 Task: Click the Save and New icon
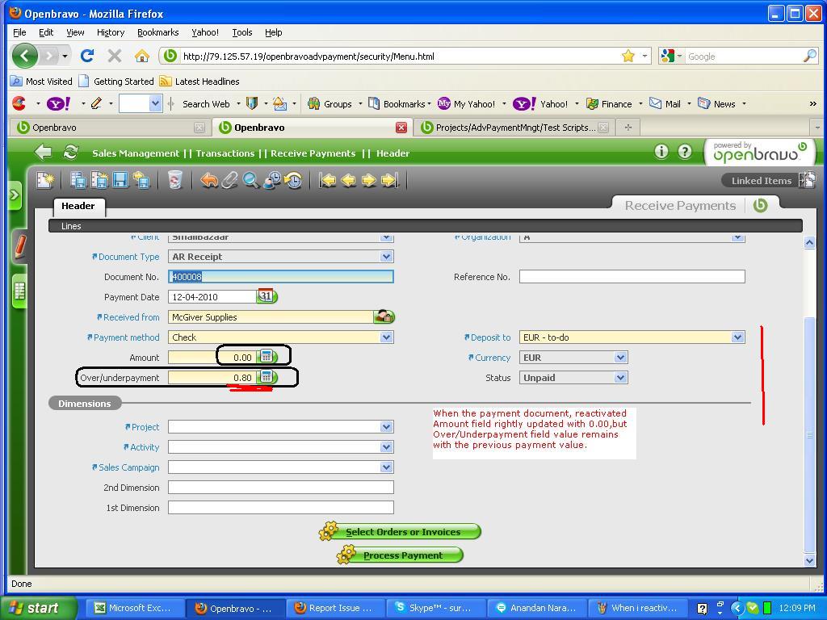tap(99, 180)
